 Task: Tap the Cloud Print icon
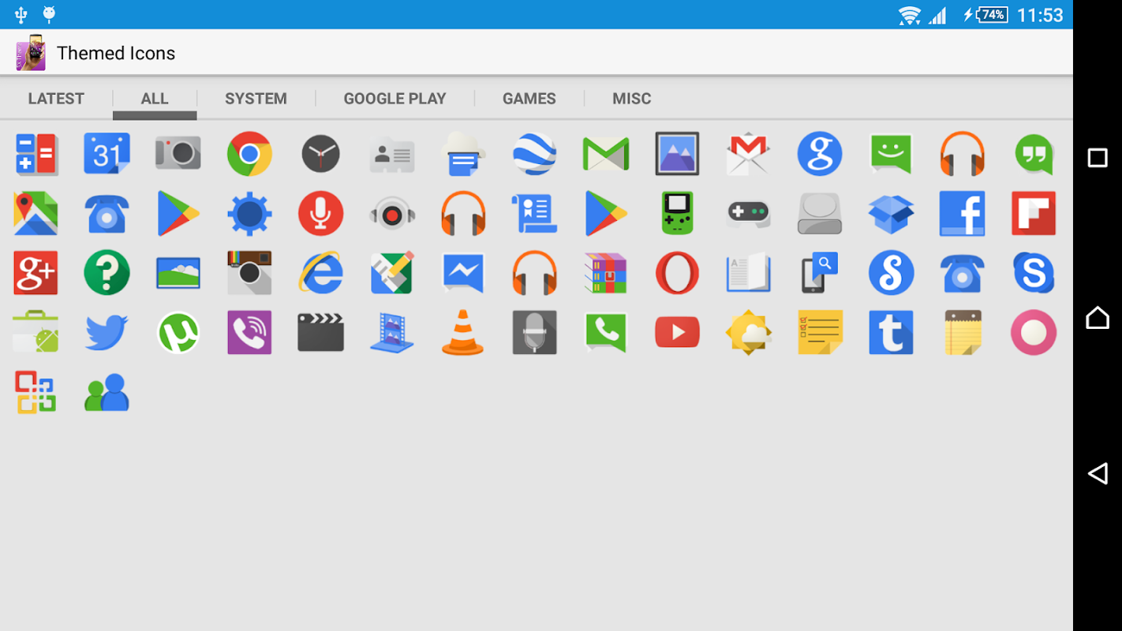(x=463, y=154)
